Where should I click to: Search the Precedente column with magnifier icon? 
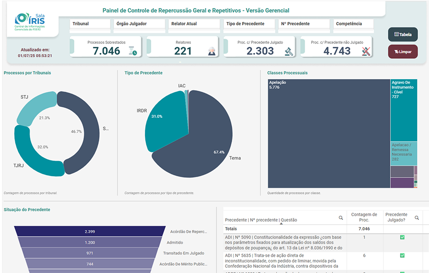341,218
